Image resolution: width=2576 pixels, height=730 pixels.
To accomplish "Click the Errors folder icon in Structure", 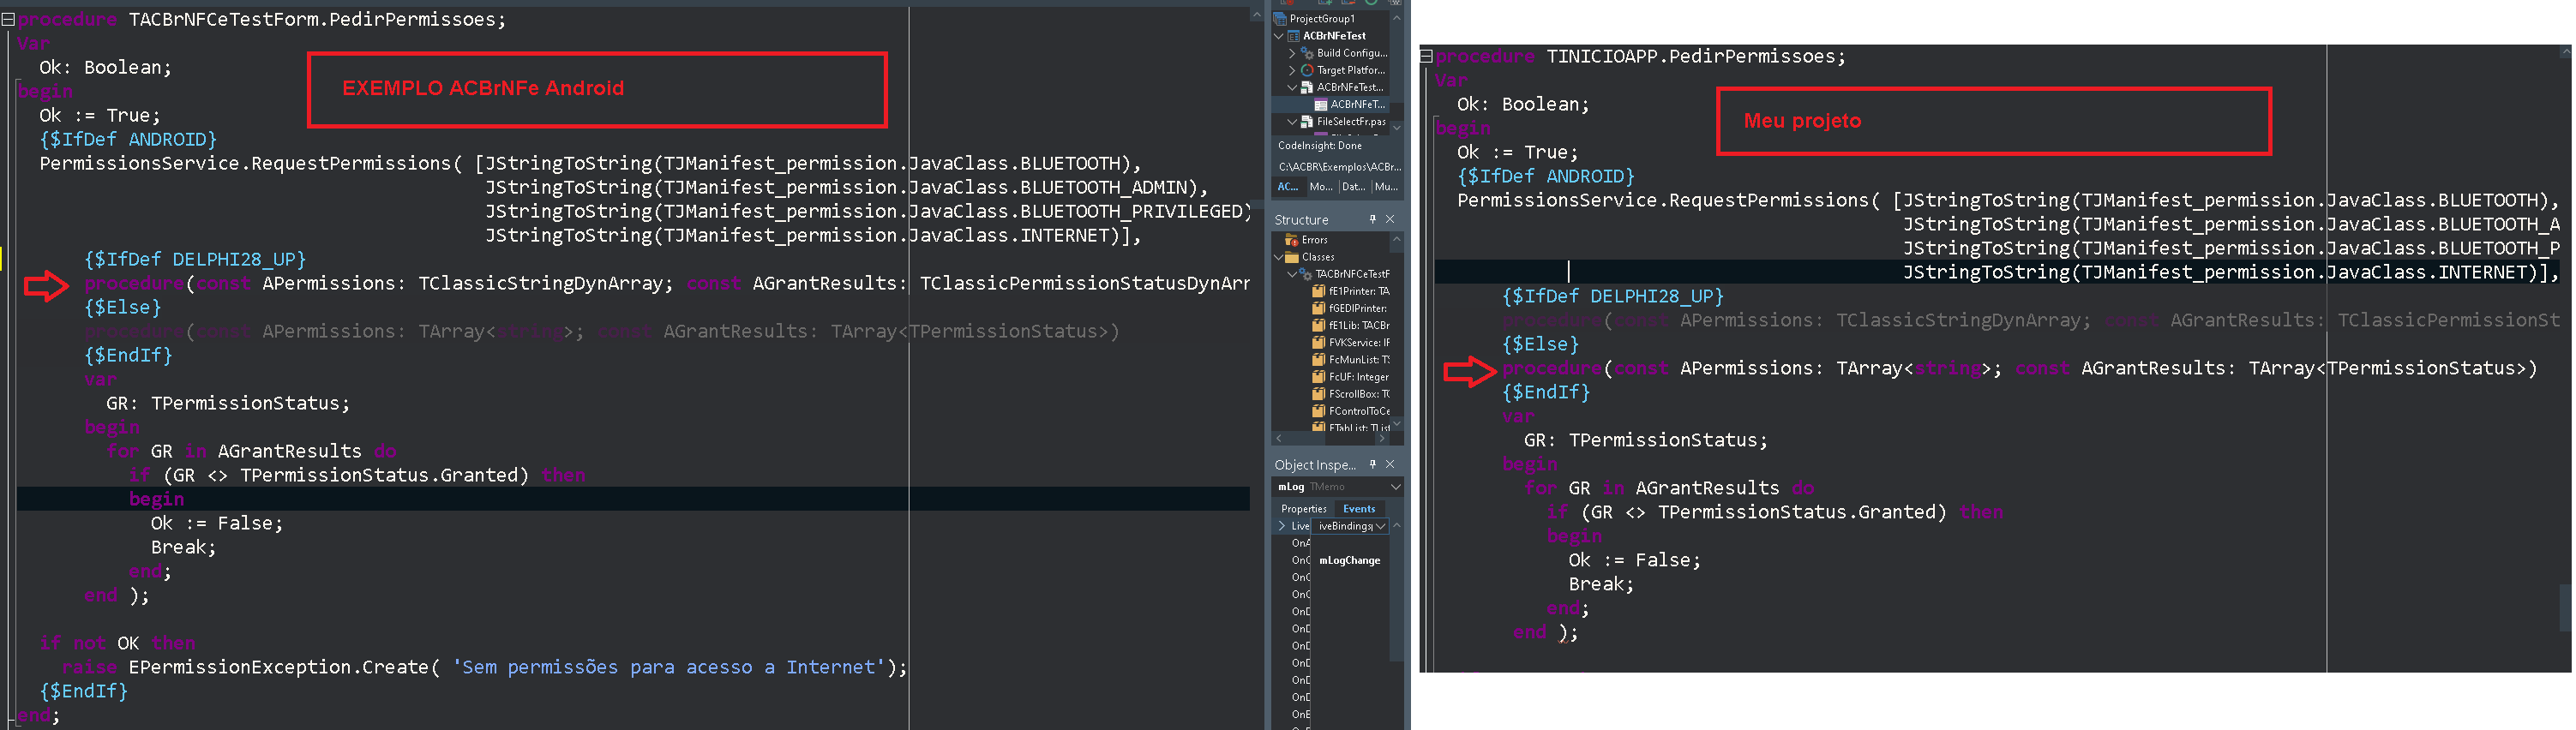I will (x=1291, y=240).
